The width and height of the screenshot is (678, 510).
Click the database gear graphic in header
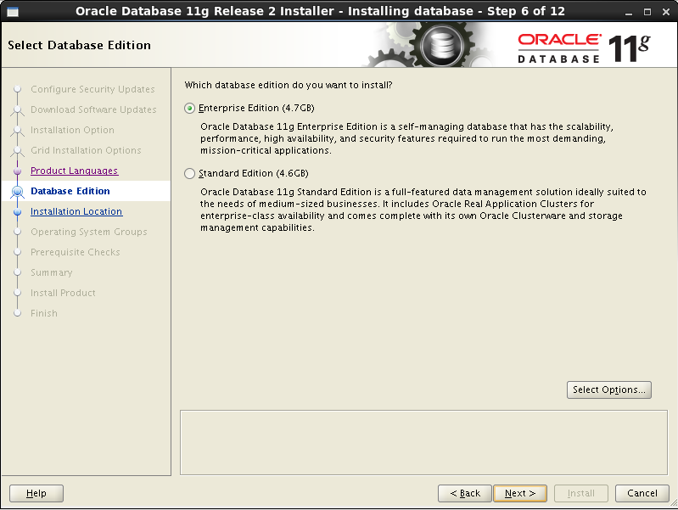(441, 45)
